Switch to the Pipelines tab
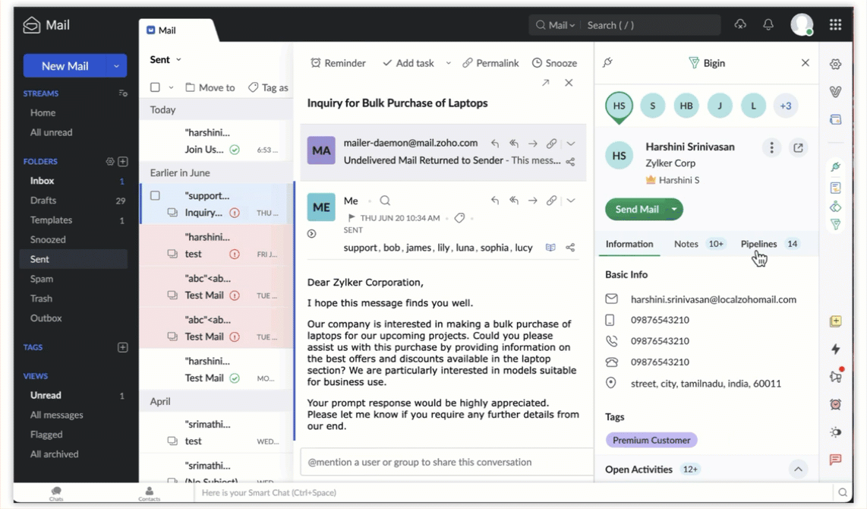The image size is (867, 509). (x=758, y=244)
